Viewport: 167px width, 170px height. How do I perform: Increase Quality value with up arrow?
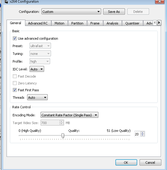point(143,133)
